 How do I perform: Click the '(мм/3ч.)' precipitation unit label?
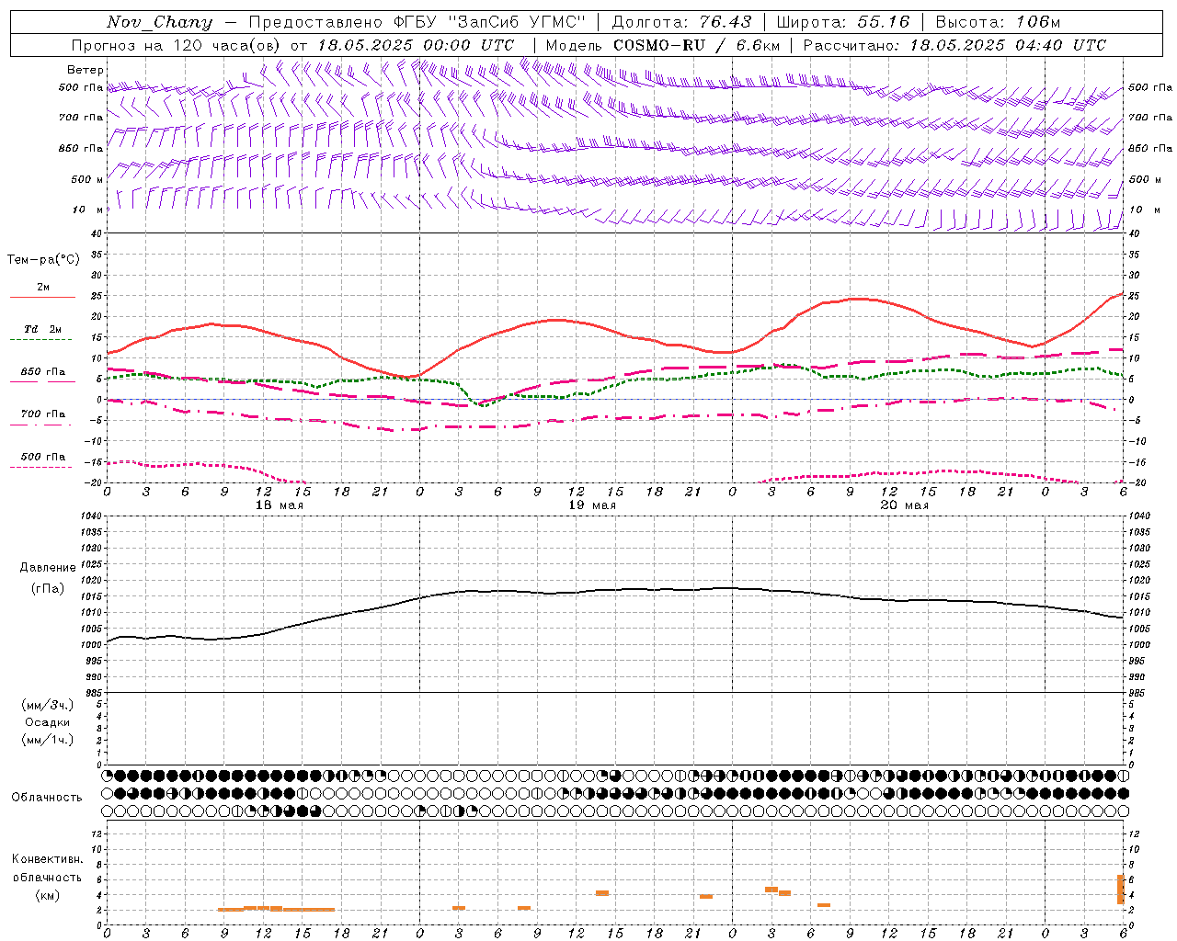pos(47,705)
